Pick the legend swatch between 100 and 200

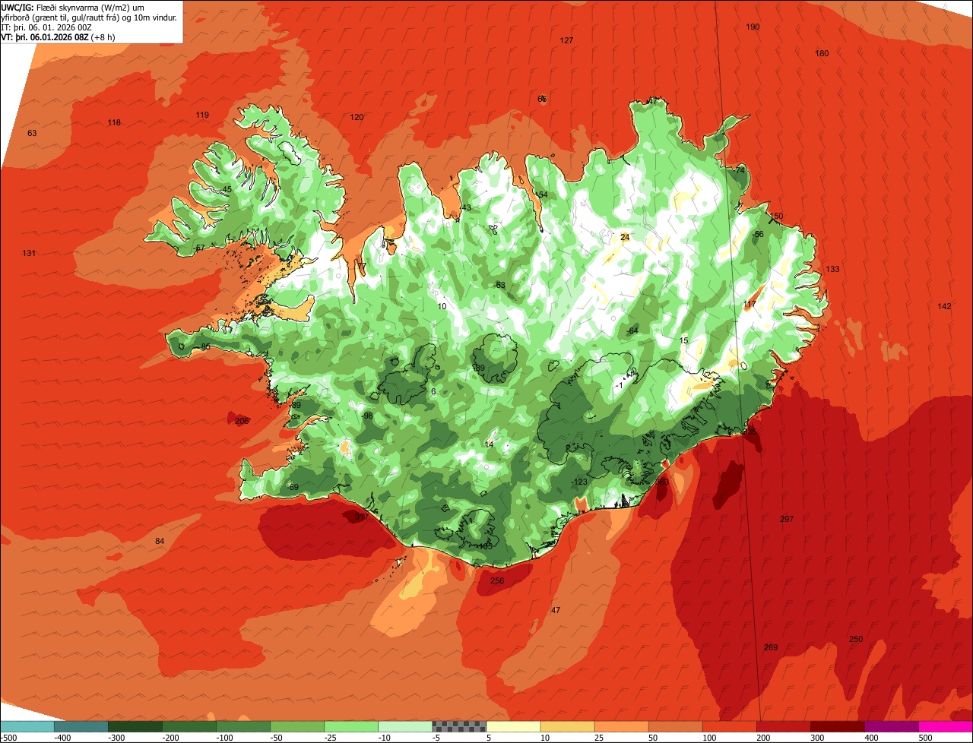click(x=729, y=726)
